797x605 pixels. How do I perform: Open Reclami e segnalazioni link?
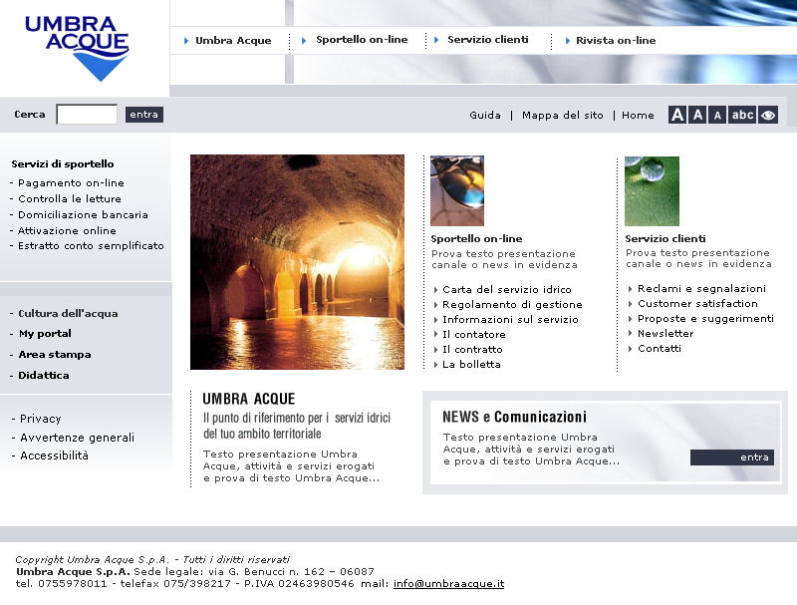(x=701, y=289)
